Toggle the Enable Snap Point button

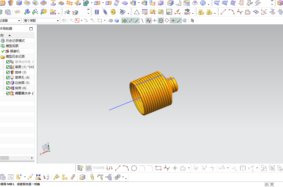click(x=124, y=21)
